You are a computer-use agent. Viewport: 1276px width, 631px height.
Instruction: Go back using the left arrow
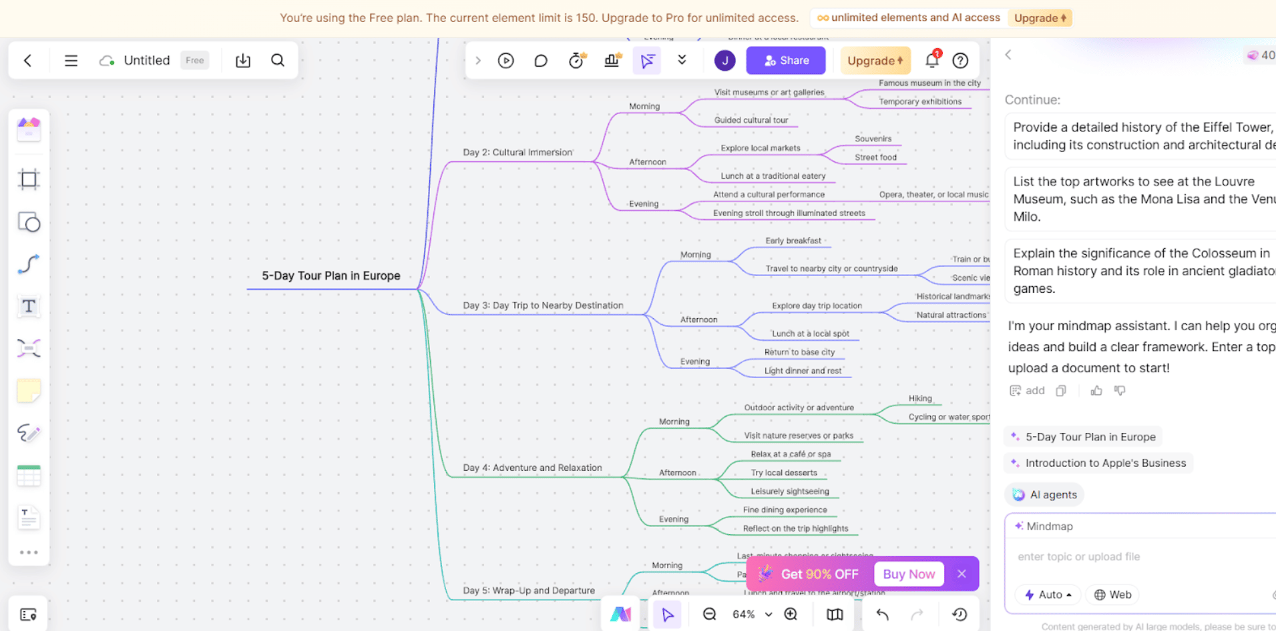click(x=27, y=61)
